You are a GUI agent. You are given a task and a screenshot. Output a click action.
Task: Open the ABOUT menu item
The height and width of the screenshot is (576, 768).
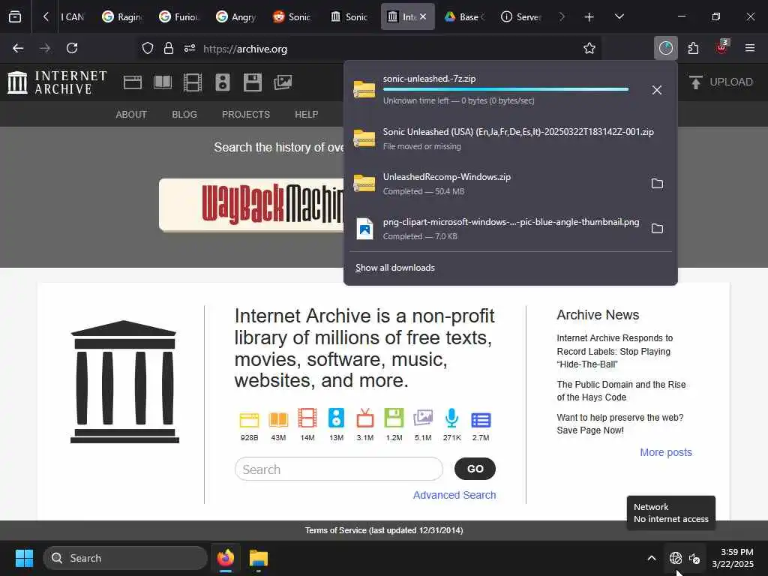coord(131,115)
